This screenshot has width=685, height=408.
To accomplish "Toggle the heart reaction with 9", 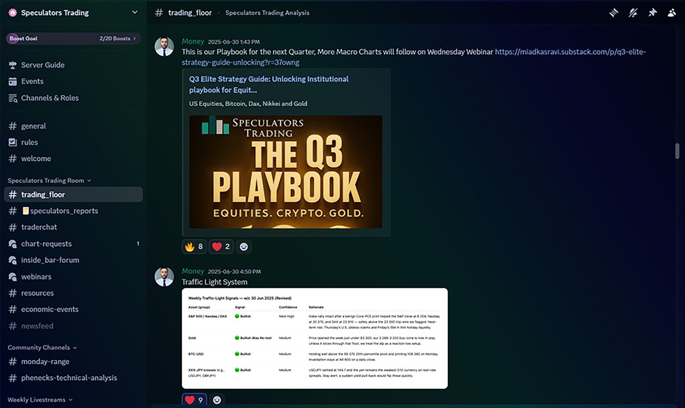I will 194,400.
